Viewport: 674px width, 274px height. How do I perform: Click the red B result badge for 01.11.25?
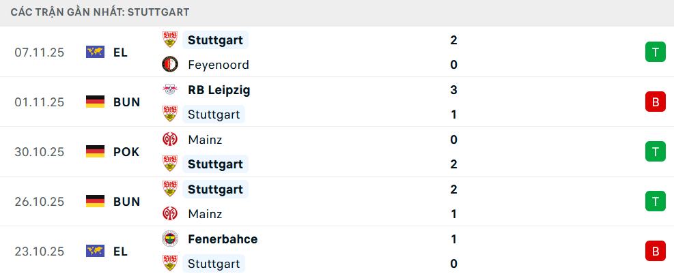point(655,102)
